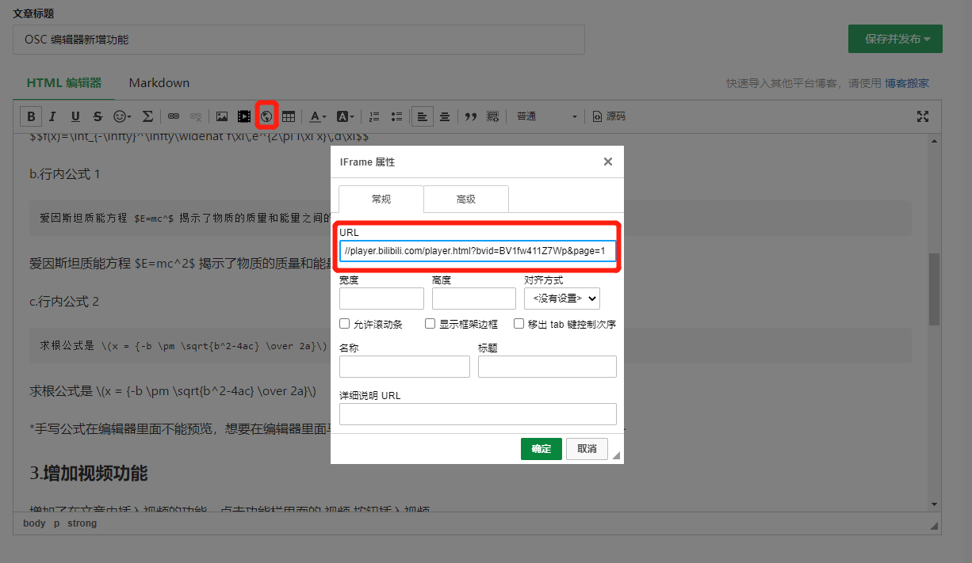Image resolution: width=972 pixels, height=563 pixels.
Task: Open the background color picker
Action: (x=346, y=116)
